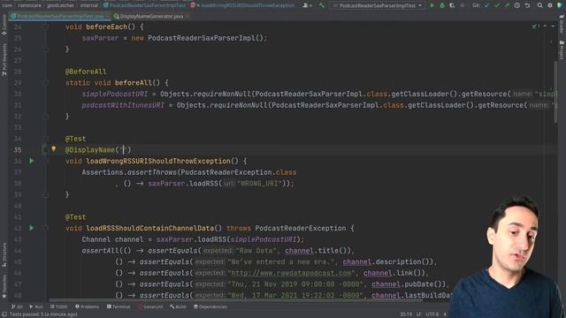
Task: Update project using the blue Git arrow
Action: [487, 5]
